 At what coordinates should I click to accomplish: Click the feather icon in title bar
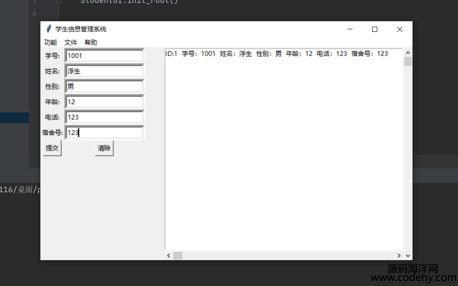click(x=48, y=29)
